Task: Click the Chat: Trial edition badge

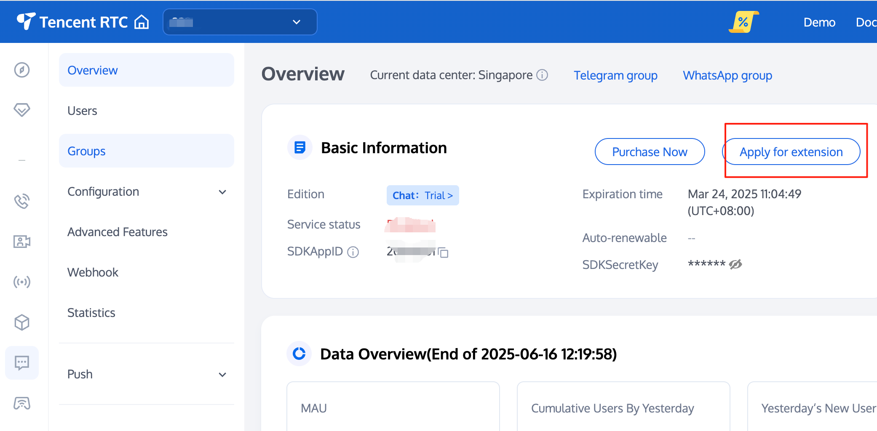Action: 422,196
